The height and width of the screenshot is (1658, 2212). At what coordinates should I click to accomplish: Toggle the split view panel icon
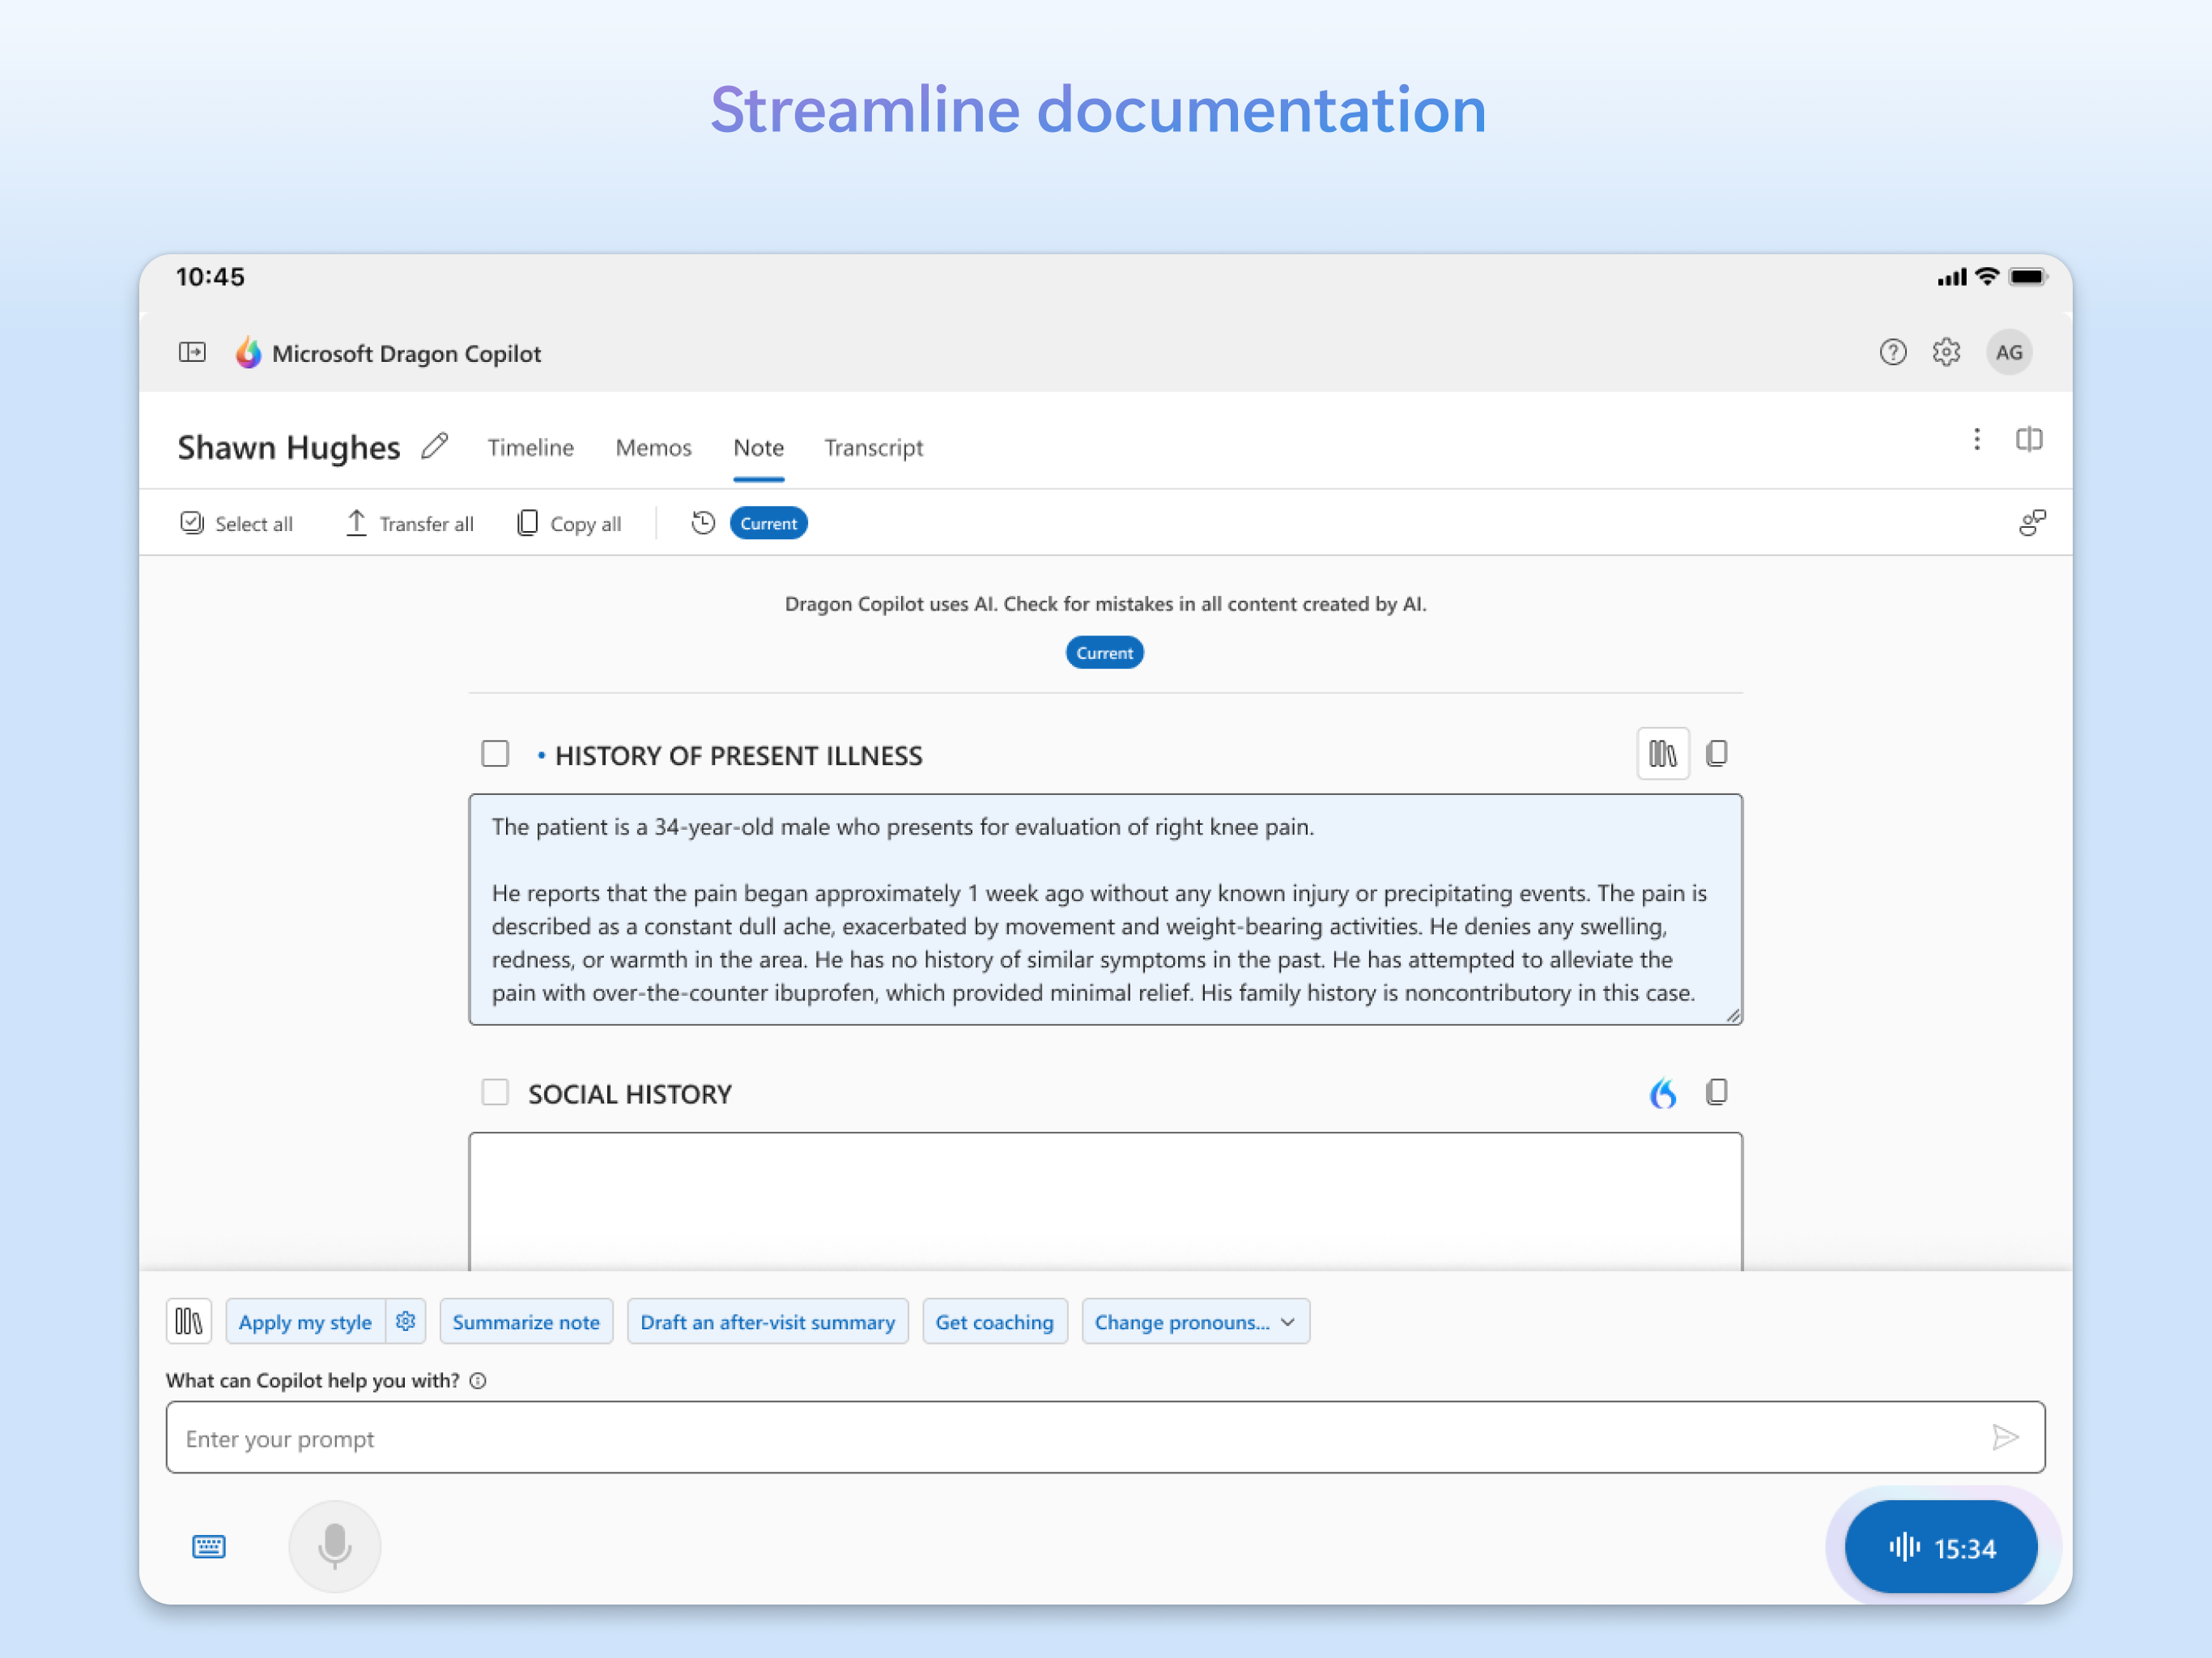pos(2029,439)
